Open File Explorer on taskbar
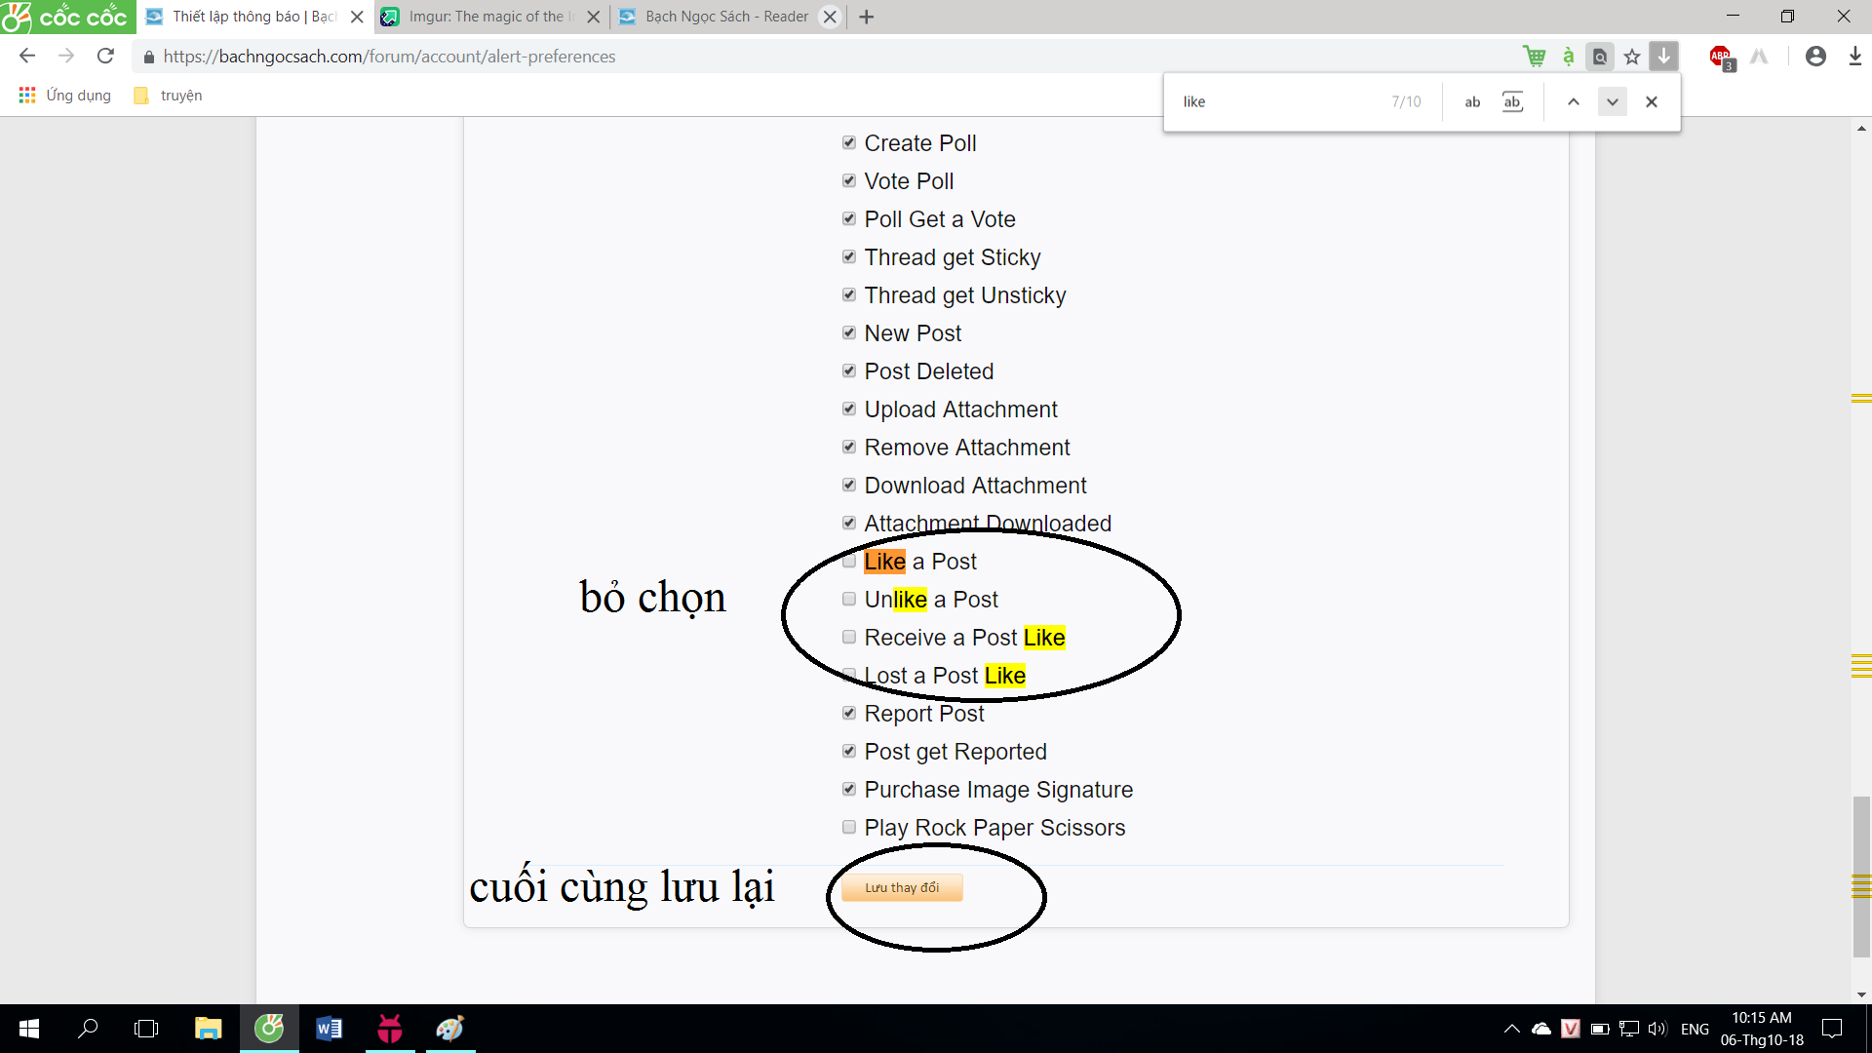Screen dimensions: 1872x1053 pos(208,1029)
